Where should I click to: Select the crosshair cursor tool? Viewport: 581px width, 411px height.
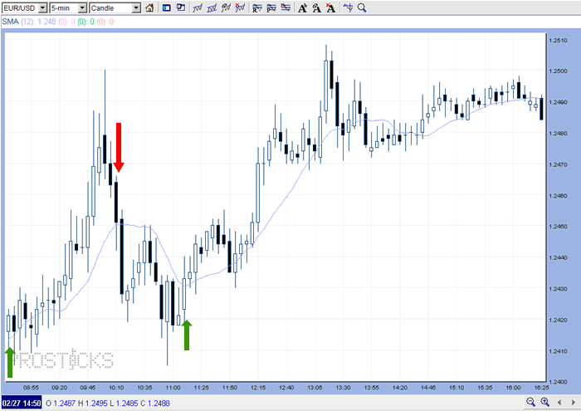tap(349, 8)
